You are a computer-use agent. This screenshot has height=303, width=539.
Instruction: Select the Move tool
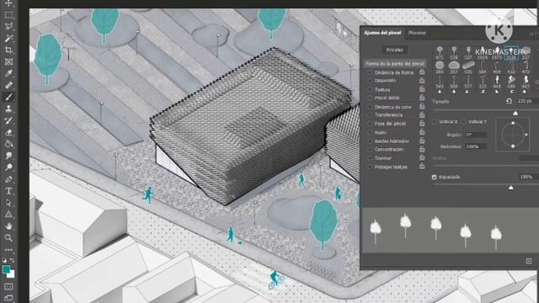point(8,3)
